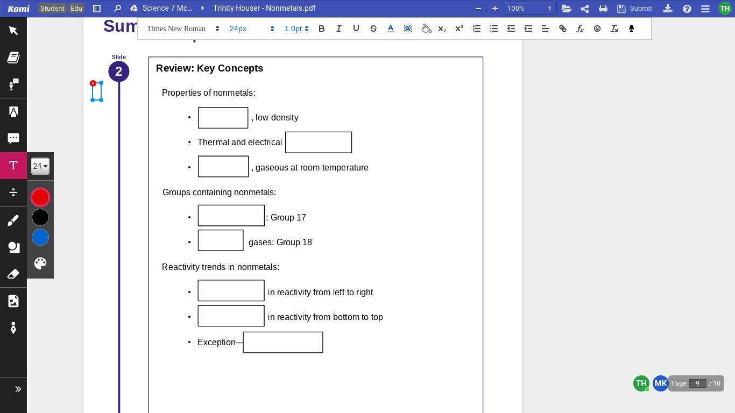Expand the left toolbar with double chevron
Image resolution: width=735 pixels, height=413 pixels.
click(18, 389)
